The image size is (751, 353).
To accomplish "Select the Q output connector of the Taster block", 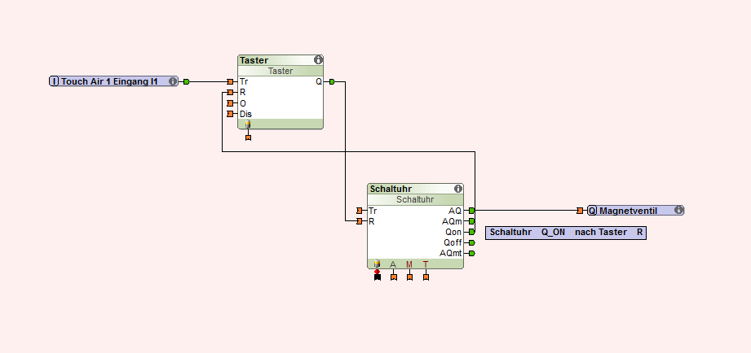I will [332, 81].
